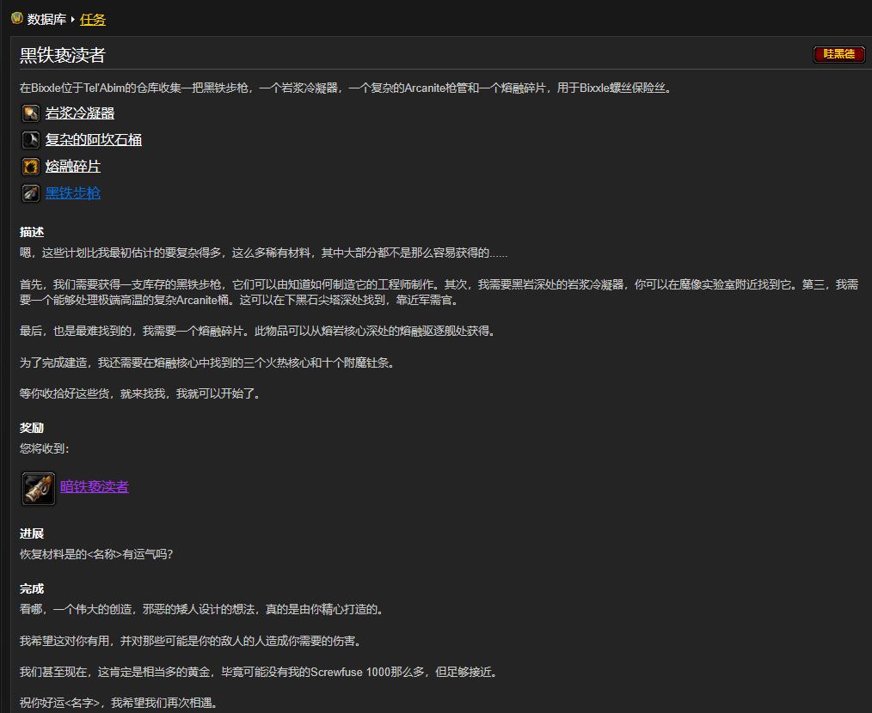Click the line starting 为了完成建造
The height and width of the screenshot is (713, 872).
(207, 363)
